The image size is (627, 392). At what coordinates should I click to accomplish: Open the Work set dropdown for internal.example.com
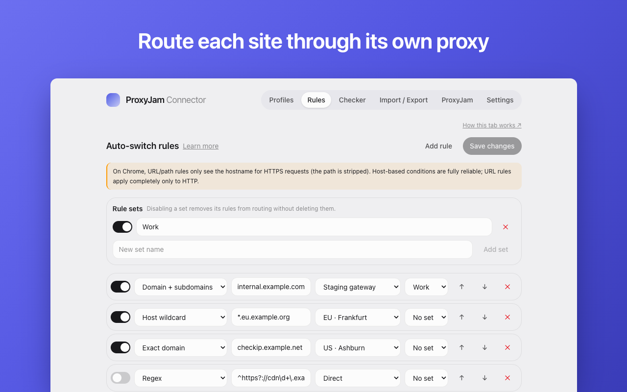[x=426, y=287]
